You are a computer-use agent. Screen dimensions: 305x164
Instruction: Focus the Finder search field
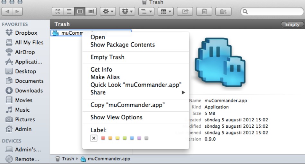pos(272,12)
